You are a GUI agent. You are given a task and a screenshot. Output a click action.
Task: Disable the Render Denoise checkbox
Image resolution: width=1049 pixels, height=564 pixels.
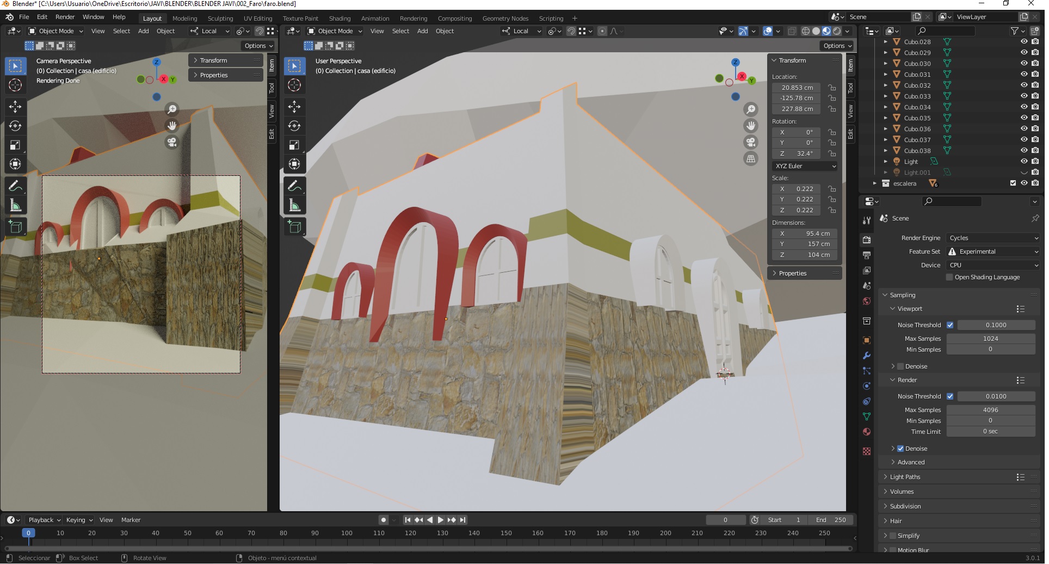[x=900, y=449]
